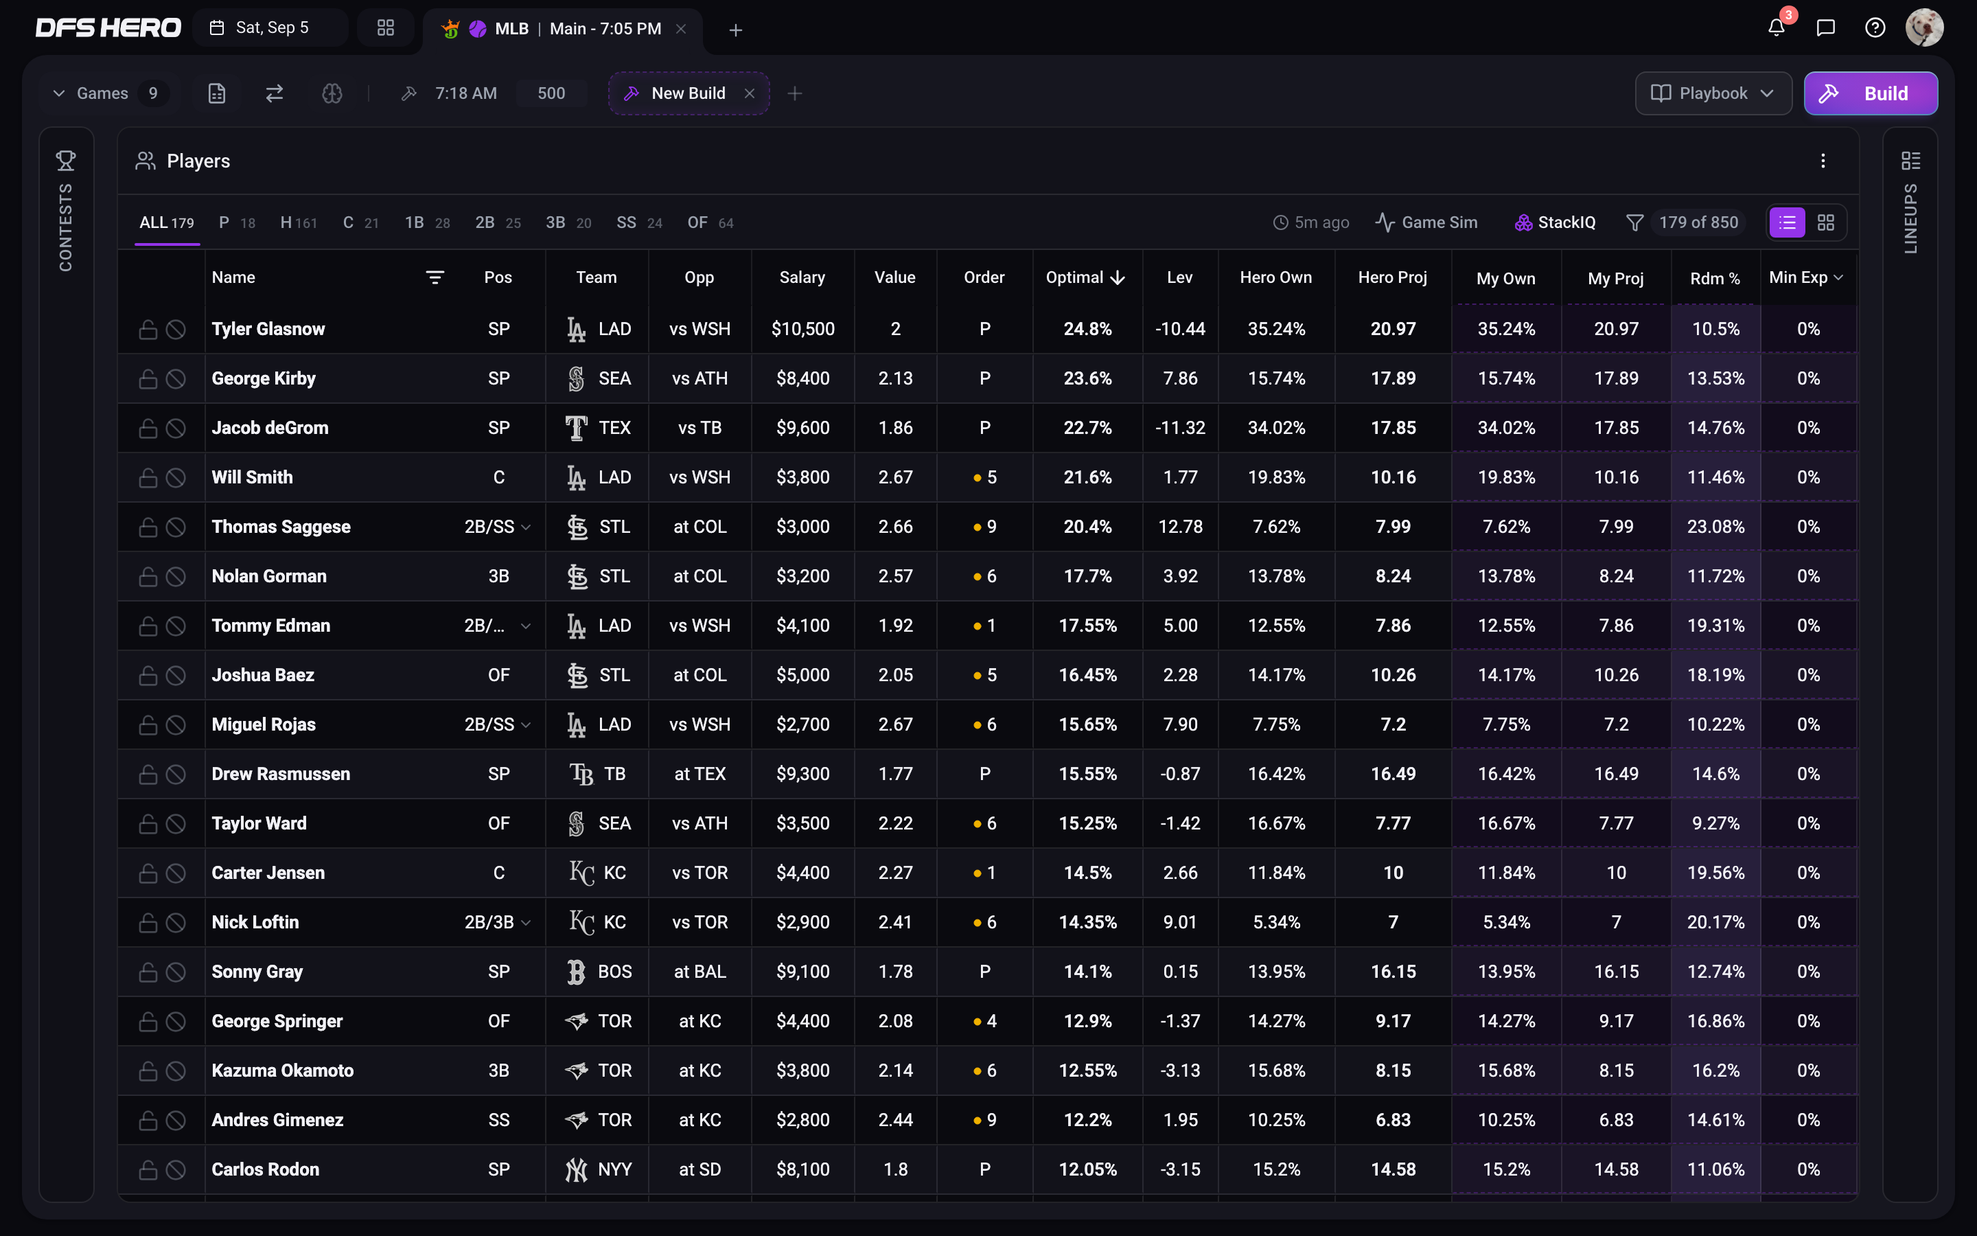The height and width of the screenshot is (1236, 1977).
Task: Edit the 500 lineup count field
Action: [551, 93]
